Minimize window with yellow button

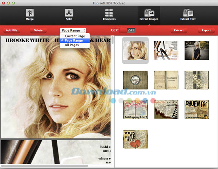click(8, 3)
